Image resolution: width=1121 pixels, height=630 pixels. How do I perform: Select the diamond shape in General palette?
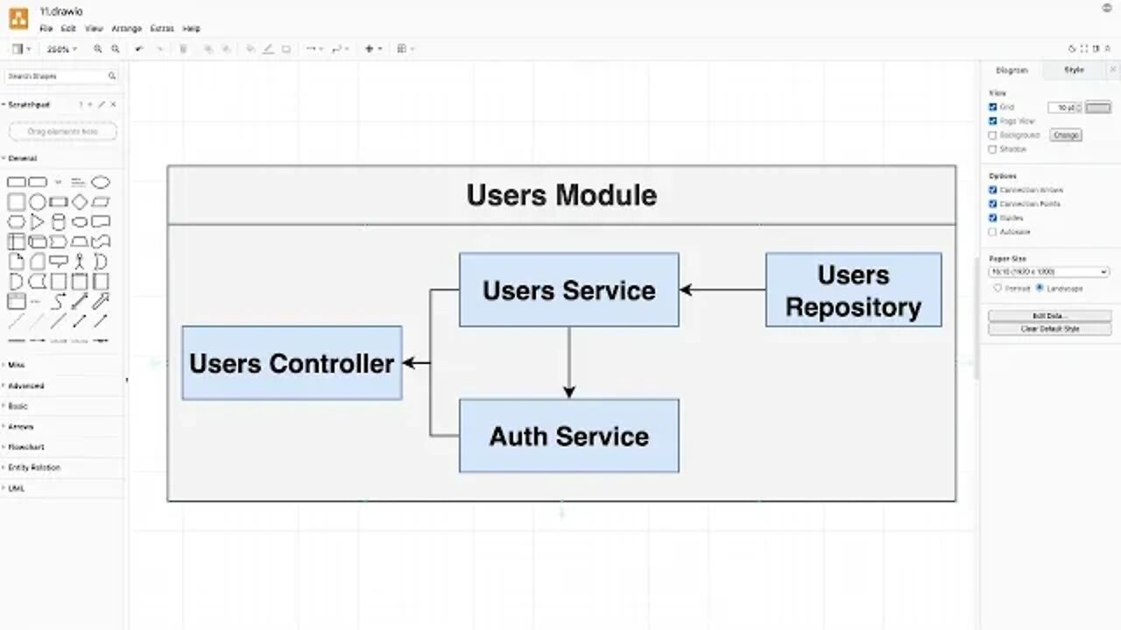pos(80,202)
